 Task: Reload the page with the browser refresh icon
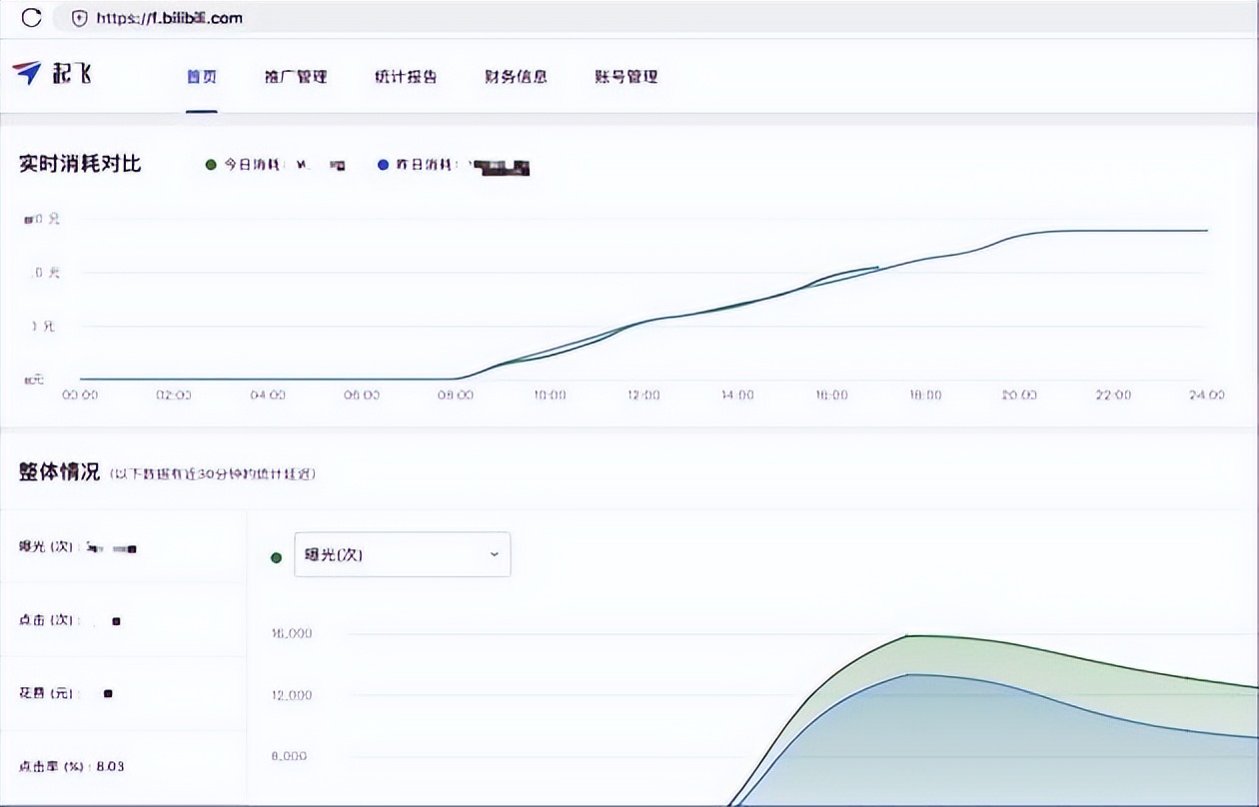[x=32, y=17]
